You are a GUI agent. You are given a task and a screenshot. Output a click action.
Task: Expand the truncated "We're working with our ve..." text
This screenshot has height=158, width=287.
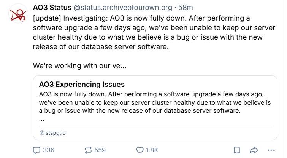(79, 65)
